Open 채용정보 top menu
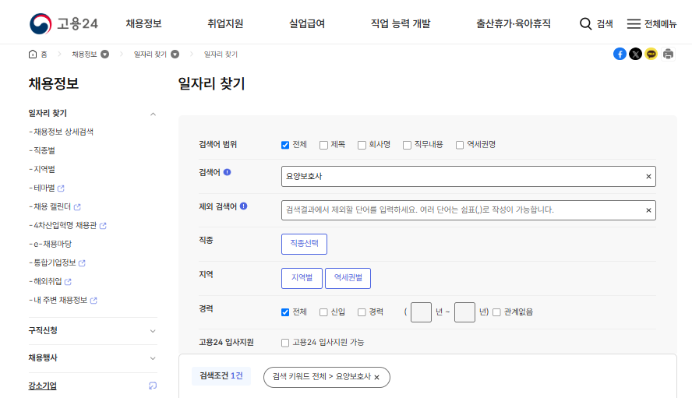Screen dimensions: 692x398 coord(143,23)
